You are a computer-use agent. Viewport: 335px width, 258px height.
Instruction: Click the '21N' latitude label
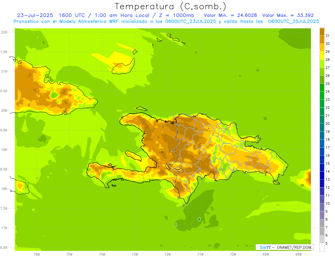(4, 72)
